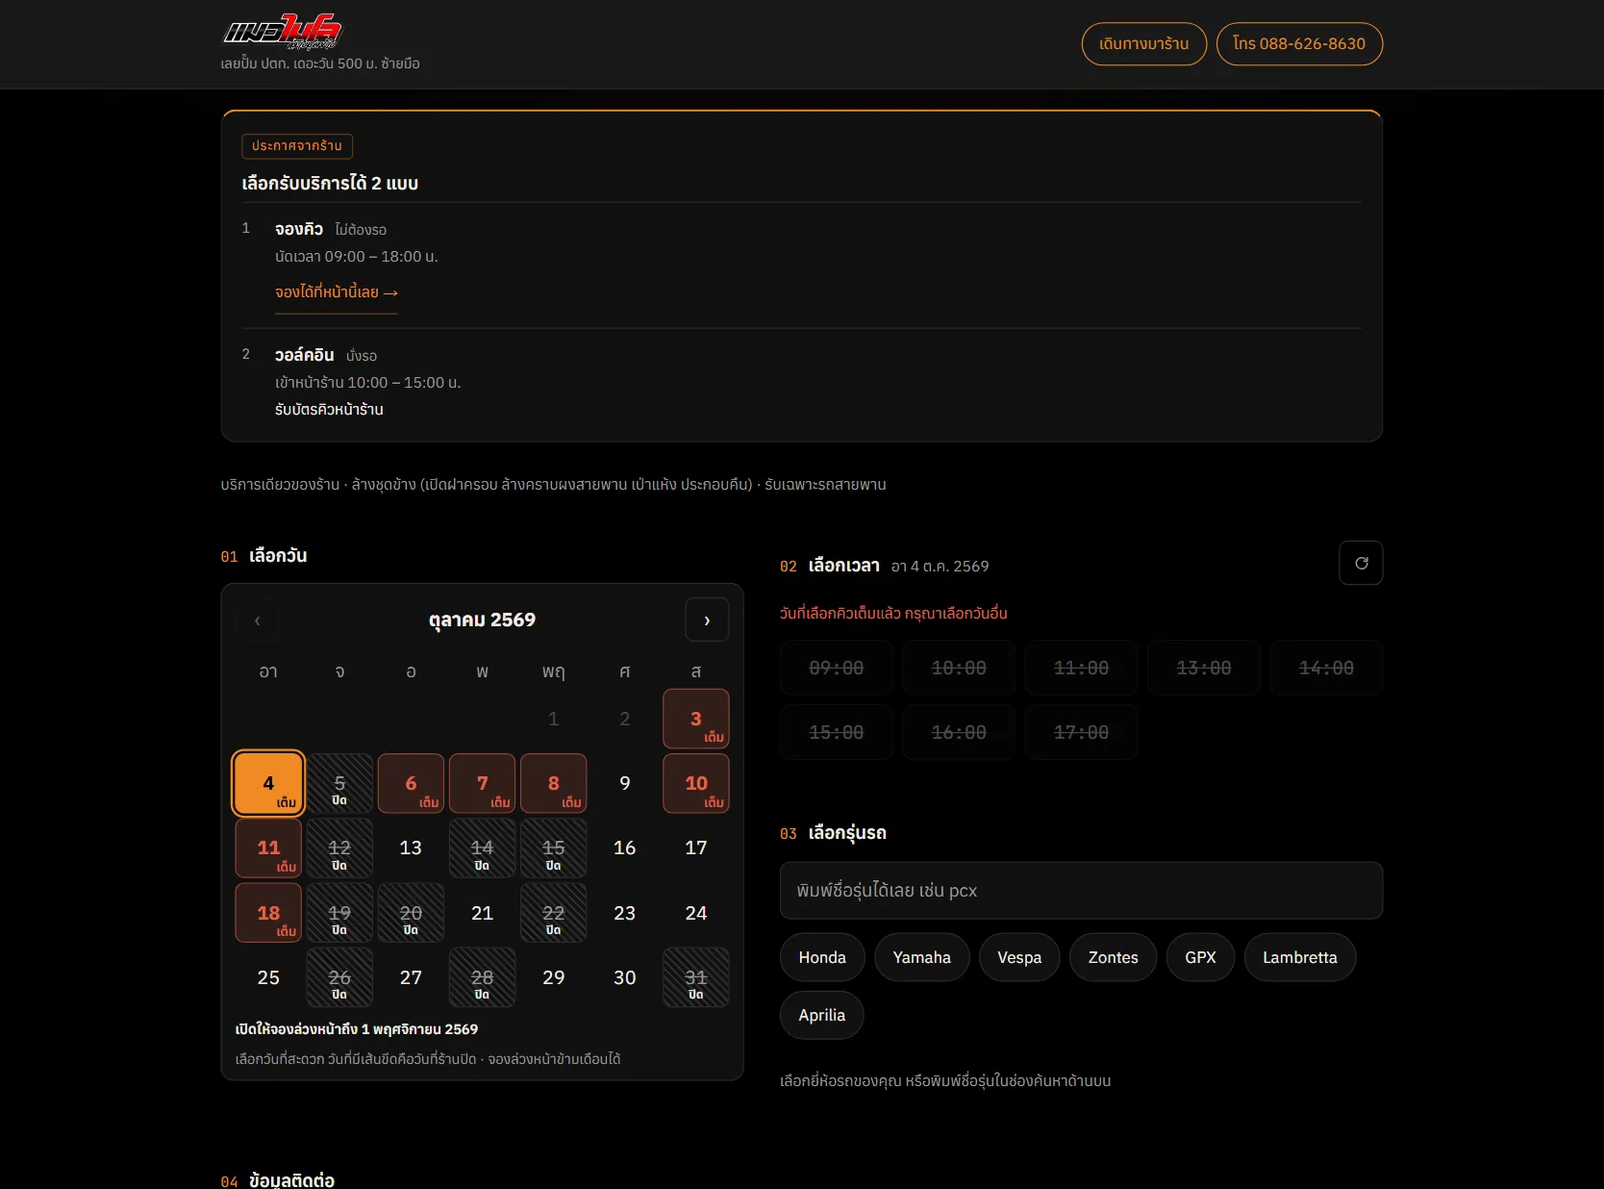Call the shop at 088-626-8630
Image resolution: width=1604 pixels, height=1189 pixels.
pos(1299,44)
